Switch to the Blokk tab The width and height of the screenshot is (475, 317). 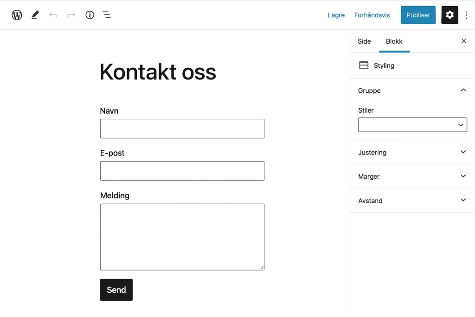click(394, 41)
